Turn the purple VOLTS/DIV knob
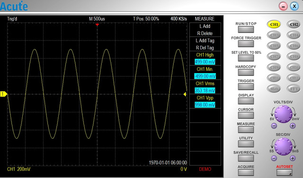Image resolution: width=303 pixels, height=178 pixels. 283,114
